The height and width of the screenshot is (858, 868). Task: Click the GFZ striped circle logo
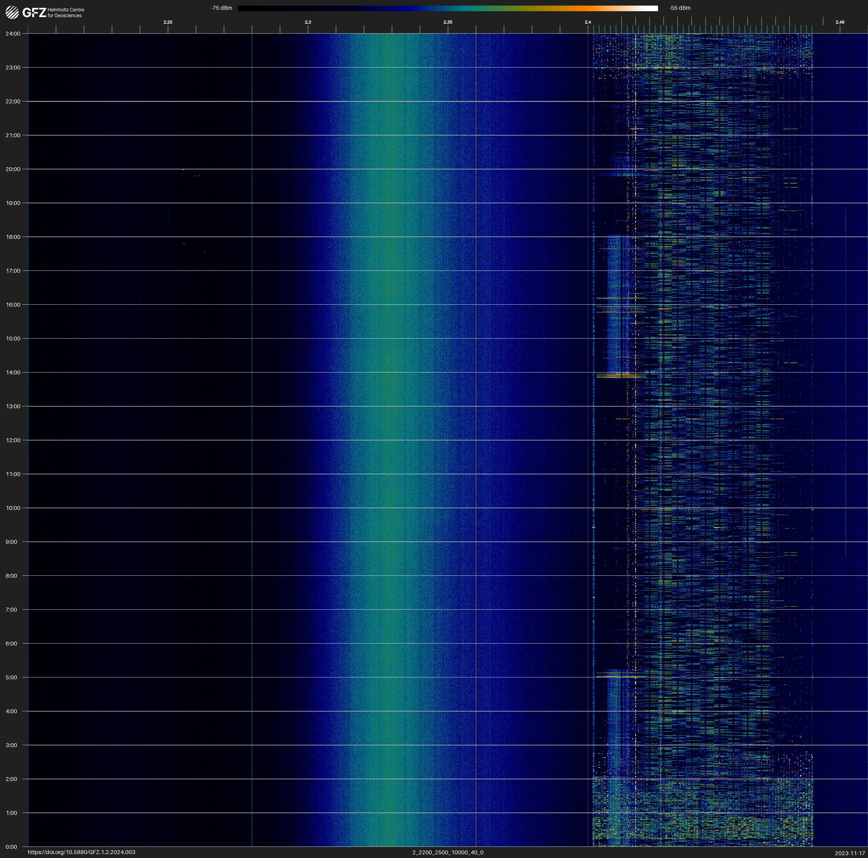pos(12,13)
